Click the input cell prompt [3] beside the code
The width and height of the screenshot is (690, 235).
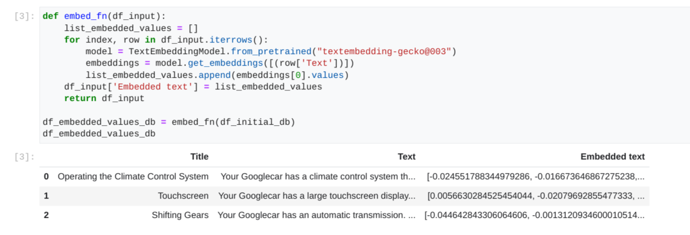pyautogui.click(x=24, y=17)
